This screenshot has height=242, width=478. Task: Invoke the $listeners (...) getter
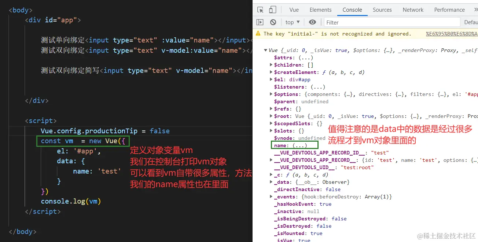(318, 87)
